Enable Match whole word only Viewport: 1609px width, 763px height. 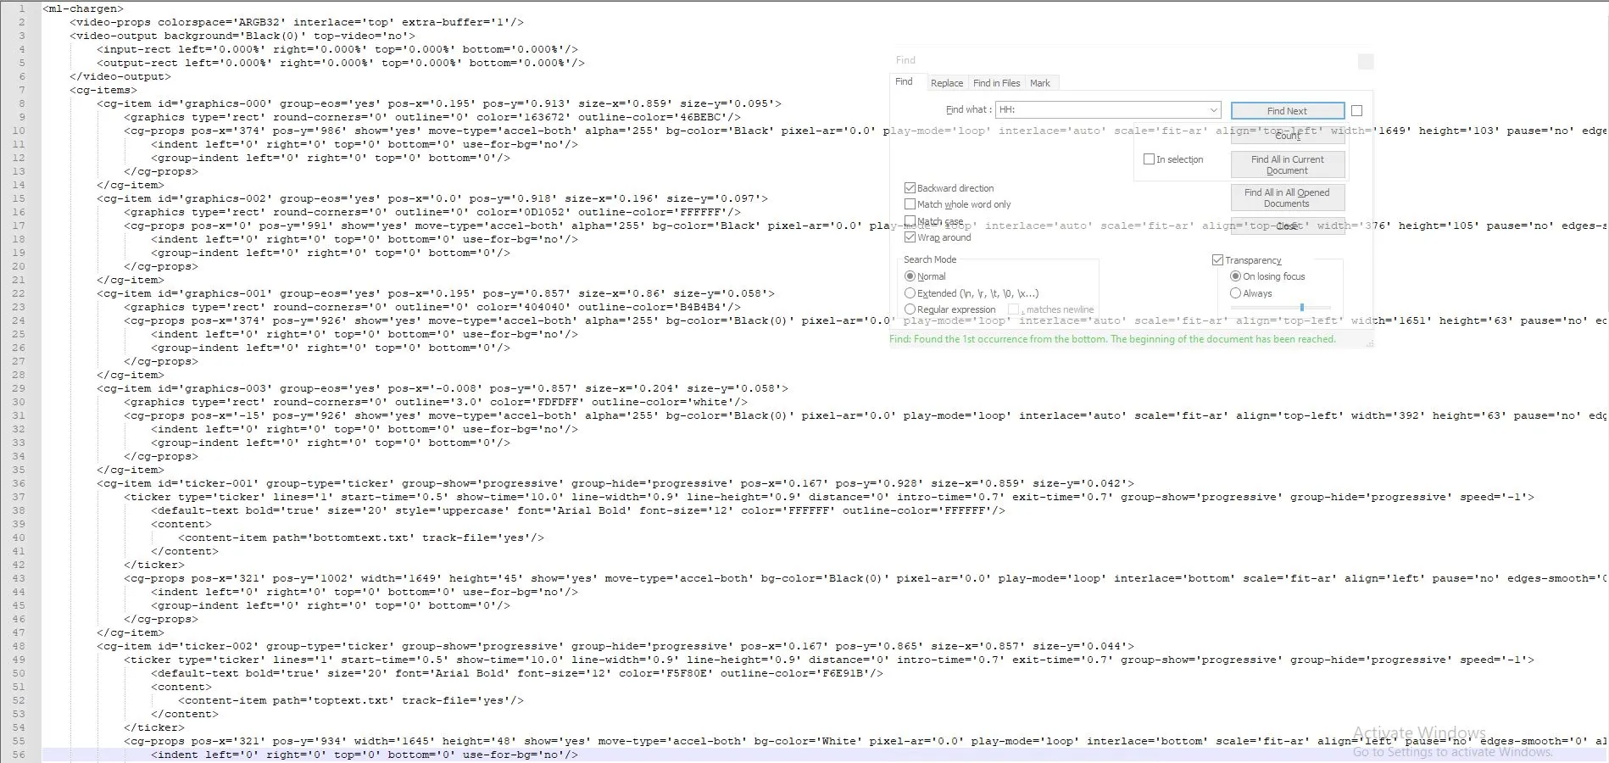pyautogui.click(x=910, y=204)
